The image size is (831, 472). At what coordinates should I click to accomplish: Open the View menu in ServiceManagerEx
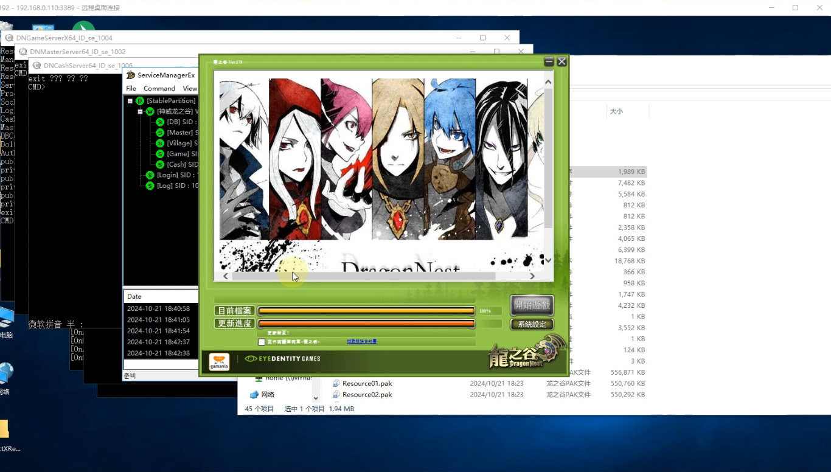coord(190,88)
